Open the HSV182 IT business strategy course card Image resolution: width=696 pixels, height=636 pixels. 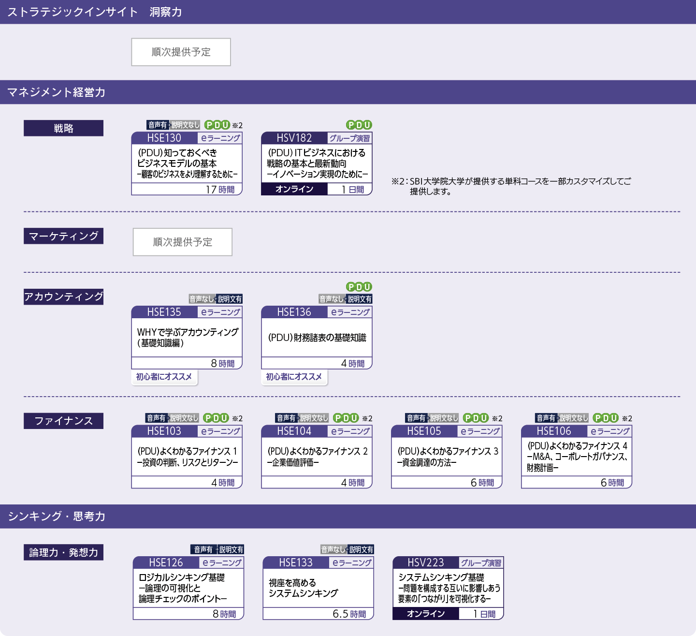point(317,163)
